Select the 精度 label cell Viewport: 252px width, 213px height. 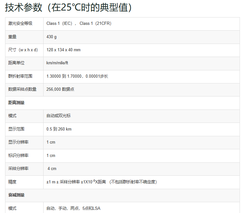[24, 182]
